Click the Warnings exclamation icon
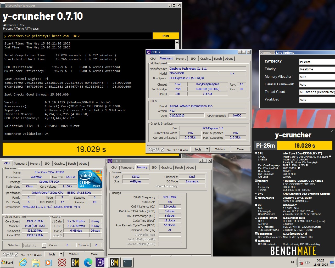Image resolution: width=335 pixels, height=268 pixels. tap(256, 241)
